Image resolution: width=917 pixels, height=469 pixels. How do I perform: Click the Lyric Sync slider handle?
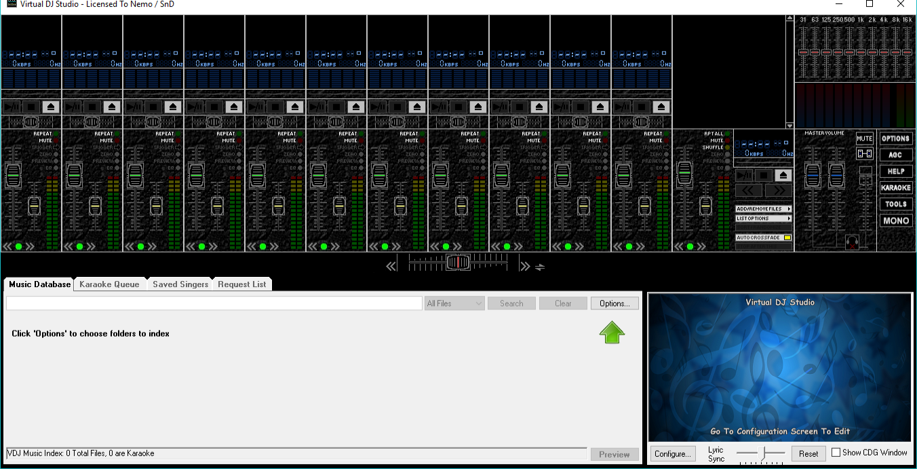(763, 452)
